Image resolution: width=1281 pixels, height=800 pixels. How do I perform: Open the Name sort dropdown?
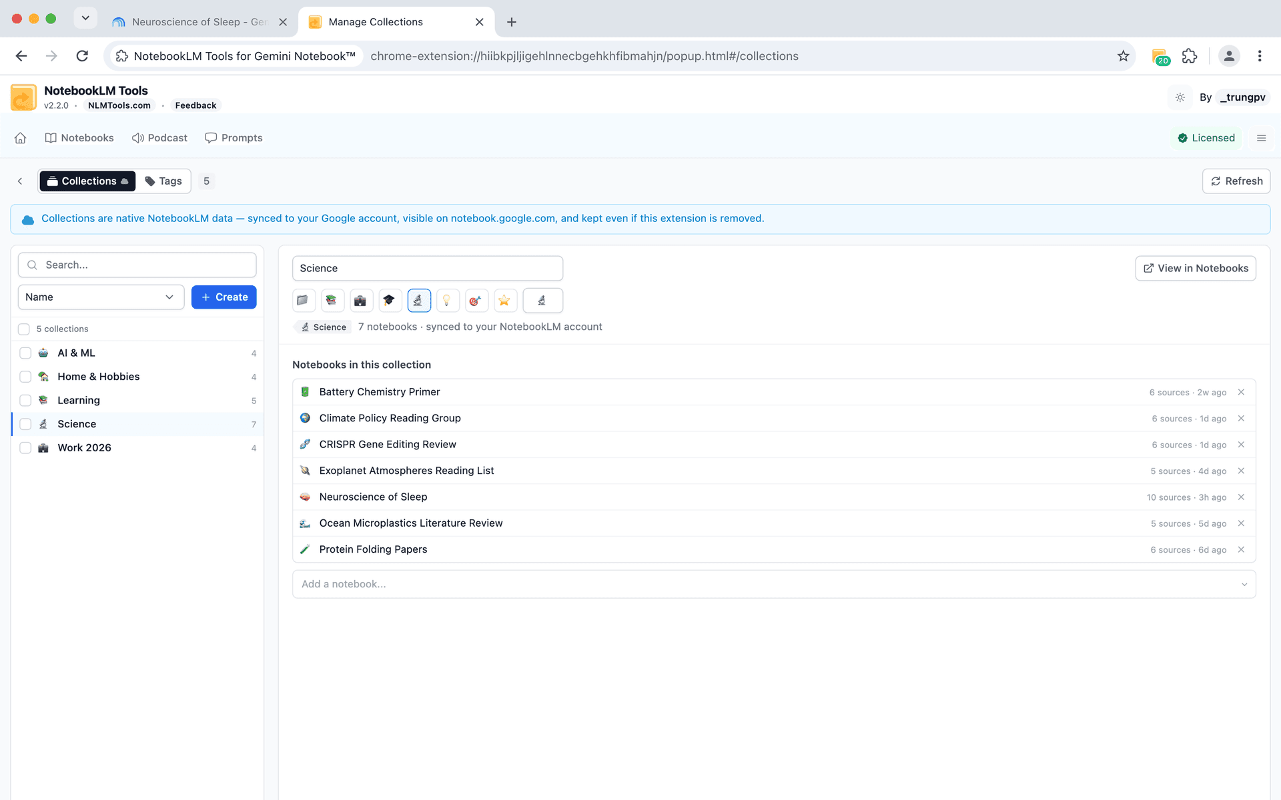101,297
